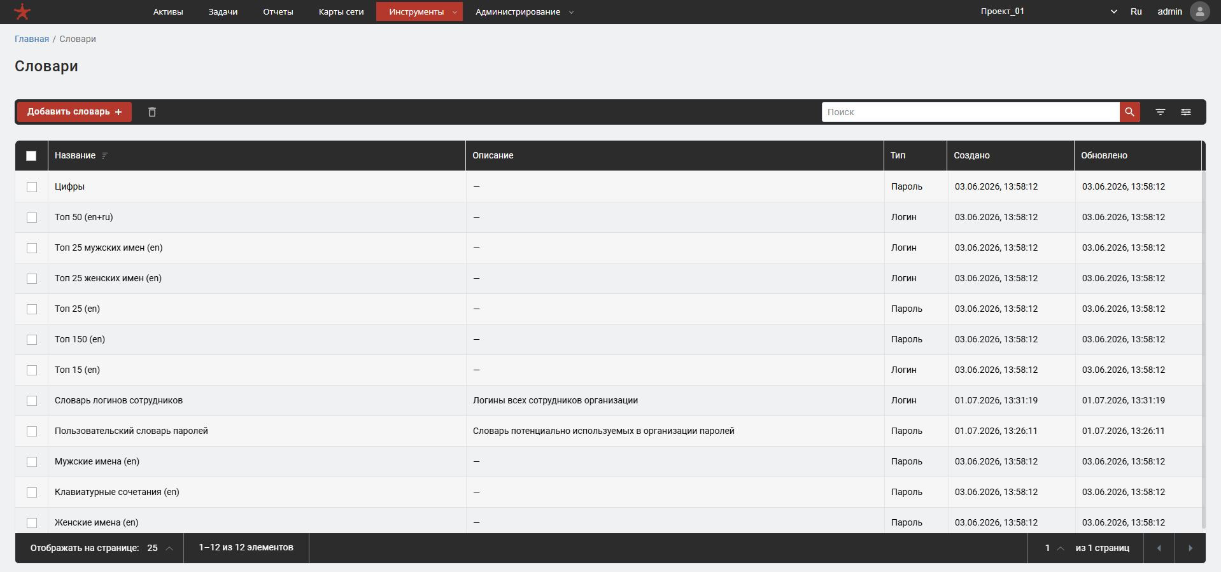Select Пользовательский словарь паролей checkbox

(x=32, y=431)
